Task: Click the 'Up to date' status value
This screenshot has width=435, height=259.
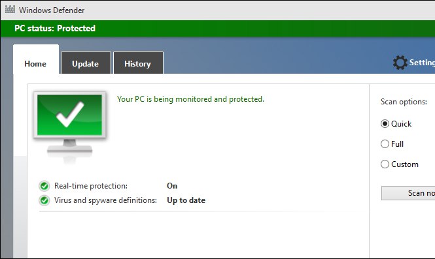Action: [x=186, y=200]
